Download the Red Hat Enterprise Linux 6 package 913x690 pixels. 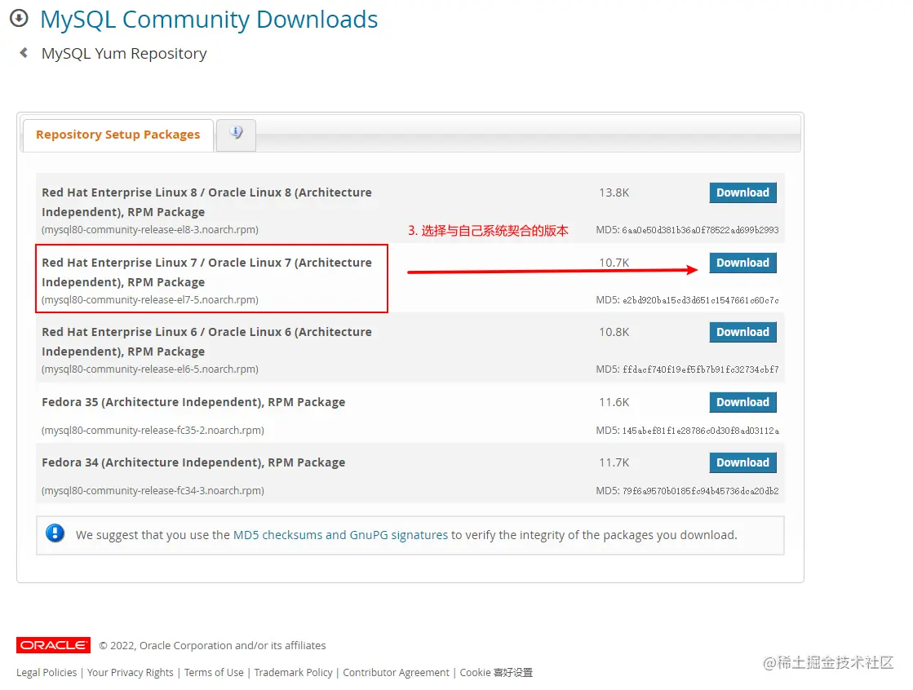coord(742,332)
